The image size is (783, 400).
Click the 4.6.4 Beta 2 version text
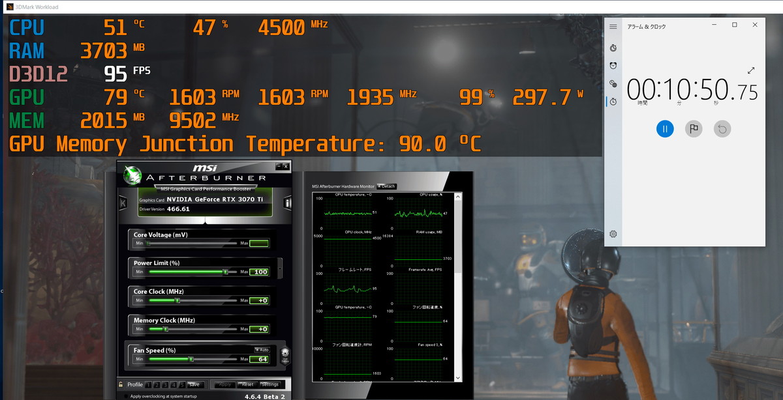click(x=264, y=396)
